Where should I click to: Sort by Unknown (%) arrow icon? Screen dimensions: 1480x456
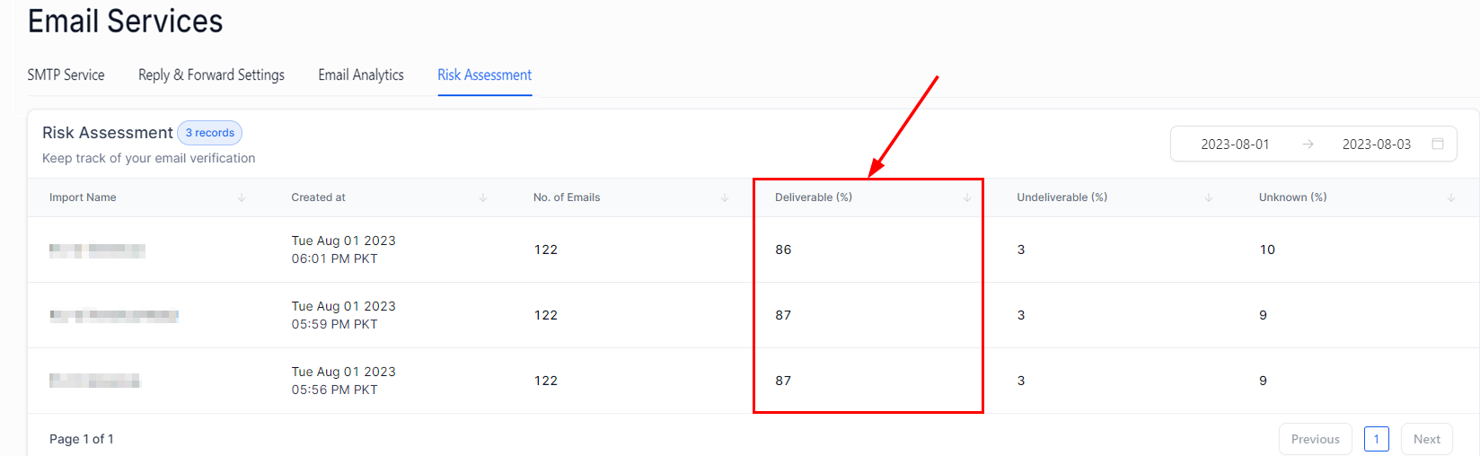(1451, 197)
